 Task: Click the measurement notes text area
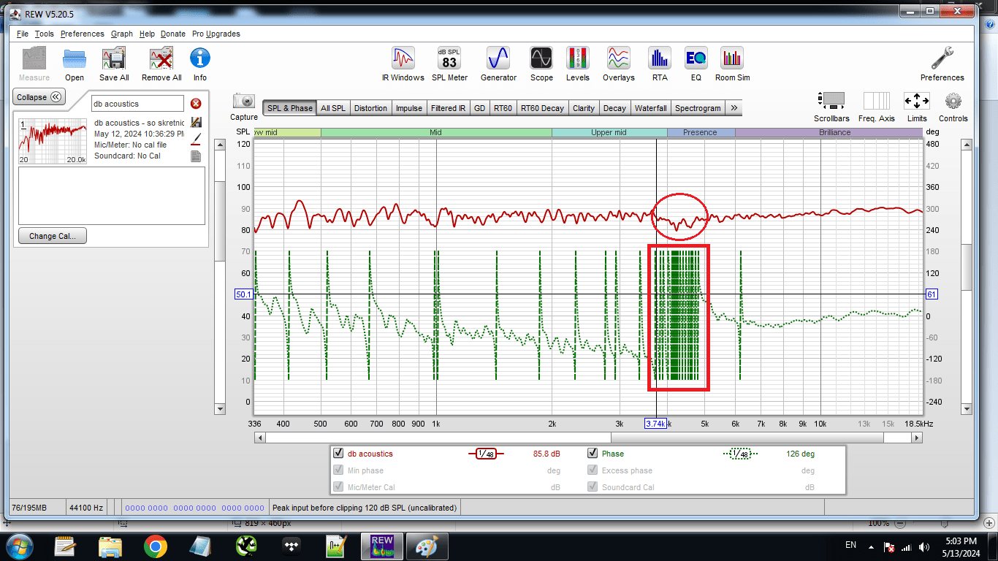click(112, 196)
